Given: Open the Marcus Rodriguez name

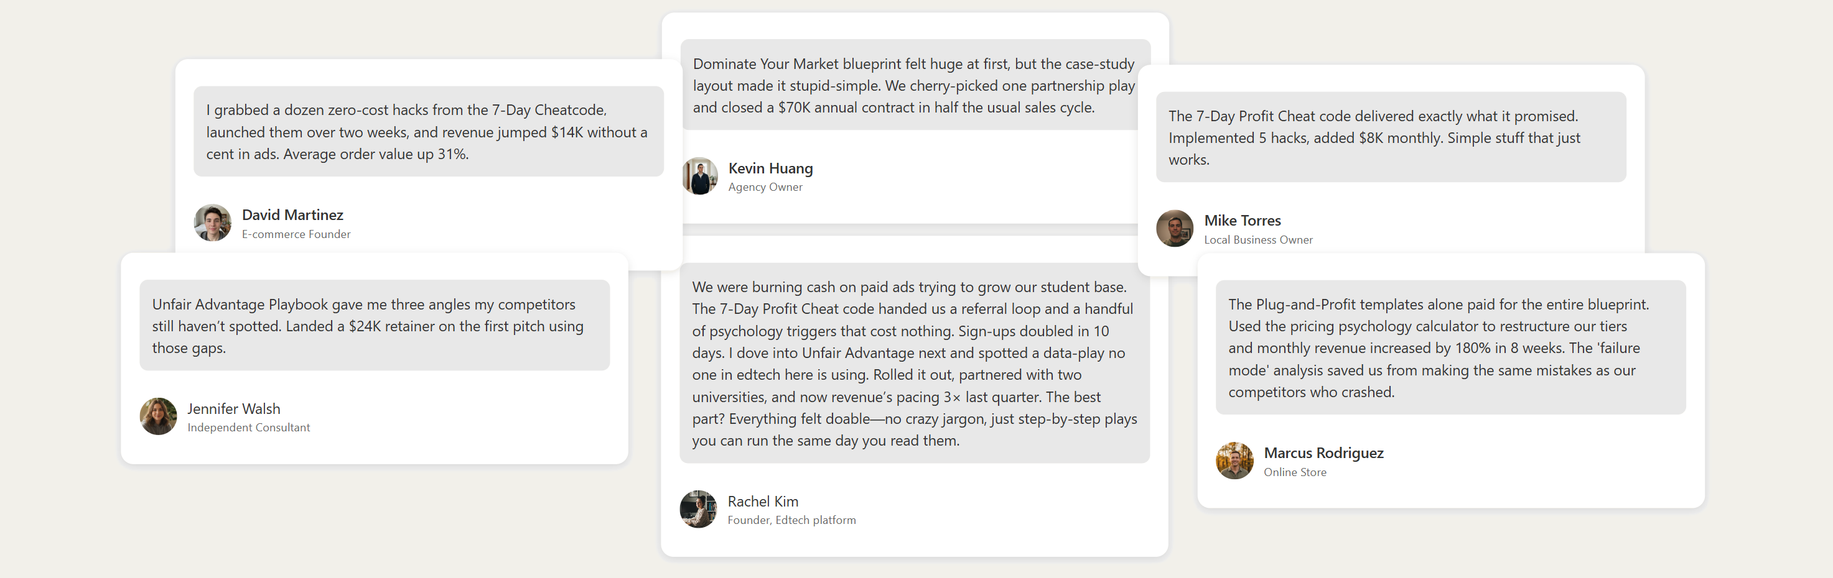Looking at the screenshot, I should pyautogui.click(x=1323, y=453).
